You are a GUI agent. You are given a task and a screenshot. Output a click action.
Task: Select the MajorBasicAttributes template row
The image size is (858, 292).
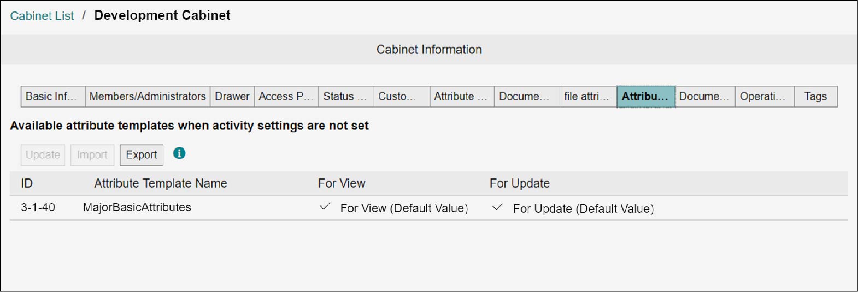pyautogui.click(x=429, y=208)
